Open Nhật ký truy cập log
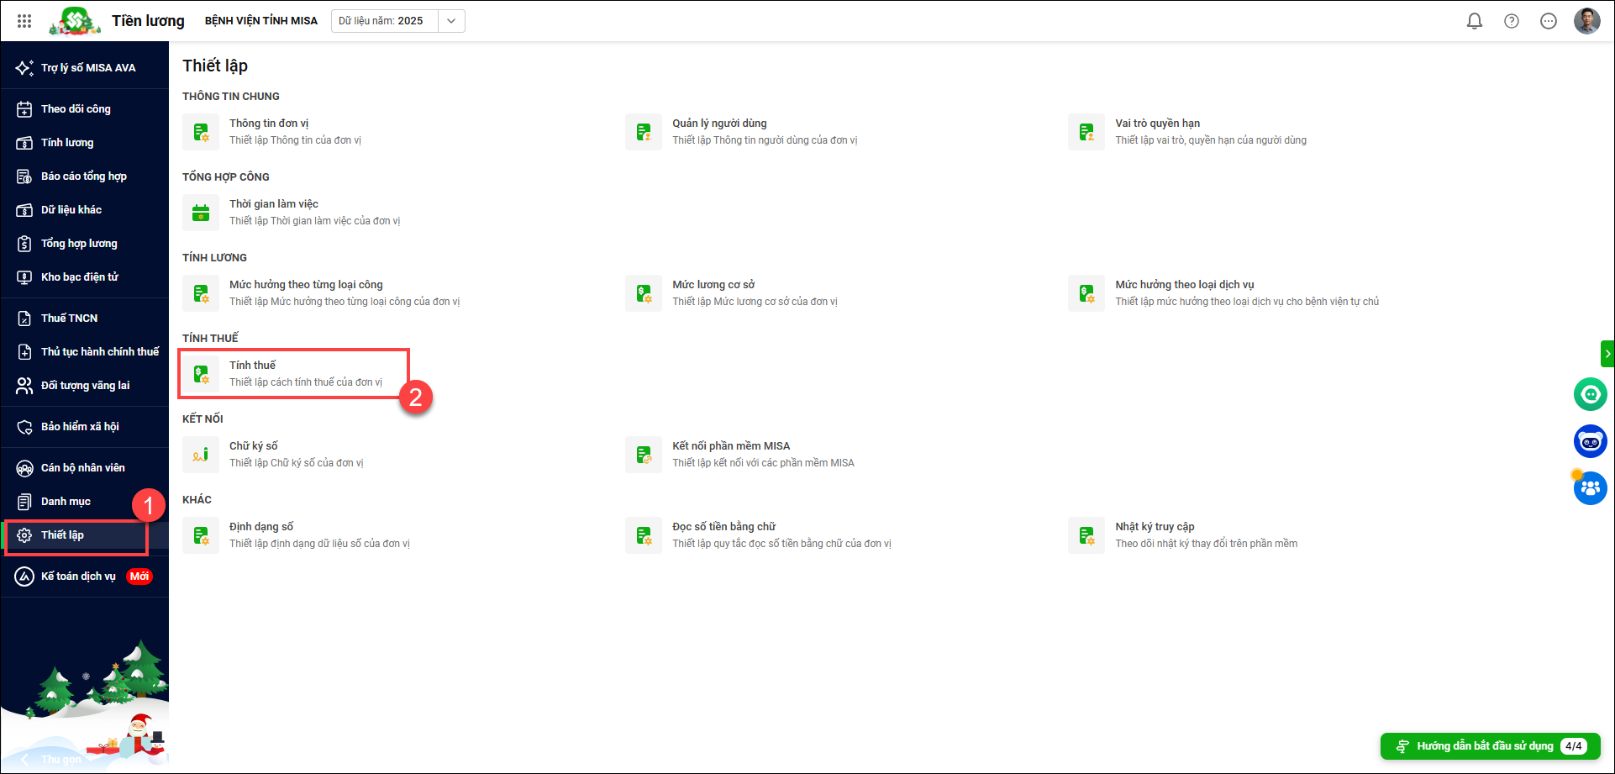The width and height of the screenshot is (1615, 774). point(1155,527)
